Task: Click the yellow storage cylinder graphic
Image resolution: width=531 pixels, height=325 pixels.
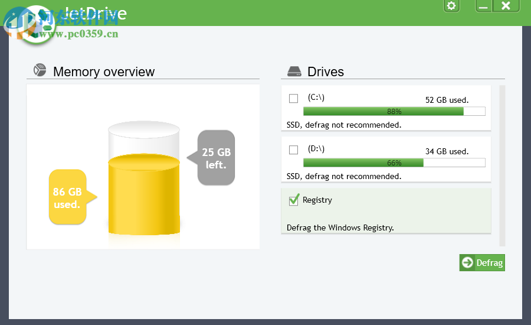Action: coord(144,194)
